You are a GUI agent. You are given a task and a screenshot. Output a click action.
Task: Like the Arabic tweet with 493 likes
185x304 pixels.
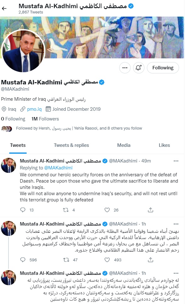(x=107, y=259)
